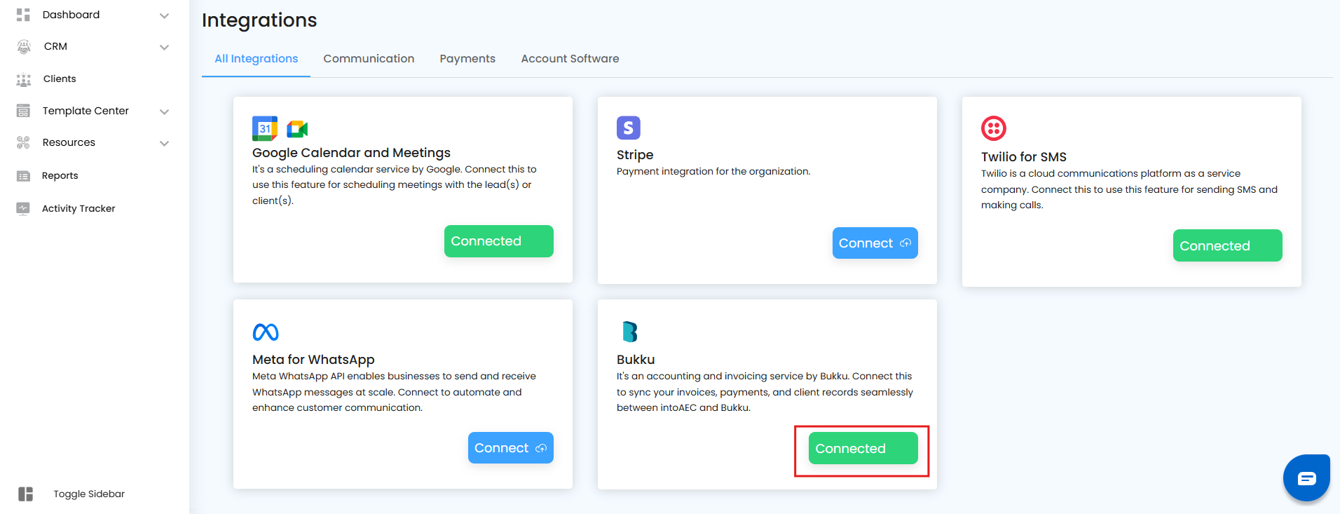Screen dimensions: 1340x514
Task: Go to Activity Tracker
Action: pyautogui.click(x=78, y=208)
